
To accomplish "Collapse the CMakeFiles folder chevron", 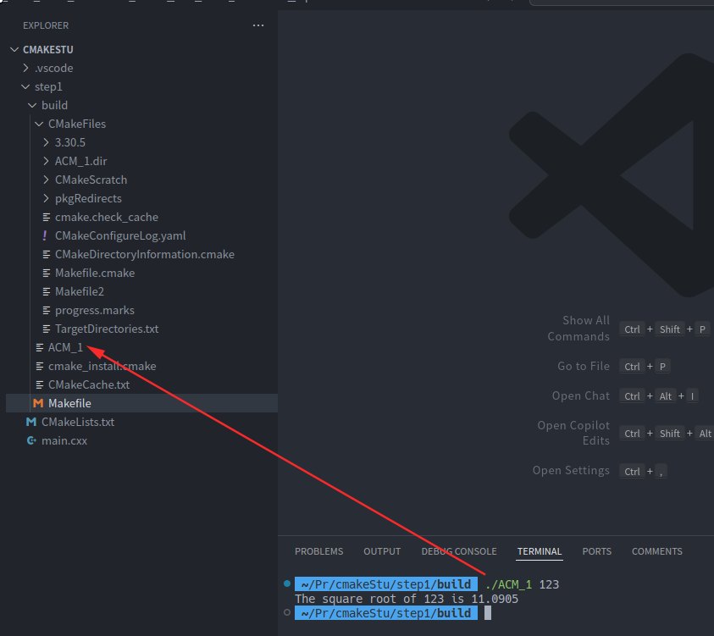I will point(39,124).
